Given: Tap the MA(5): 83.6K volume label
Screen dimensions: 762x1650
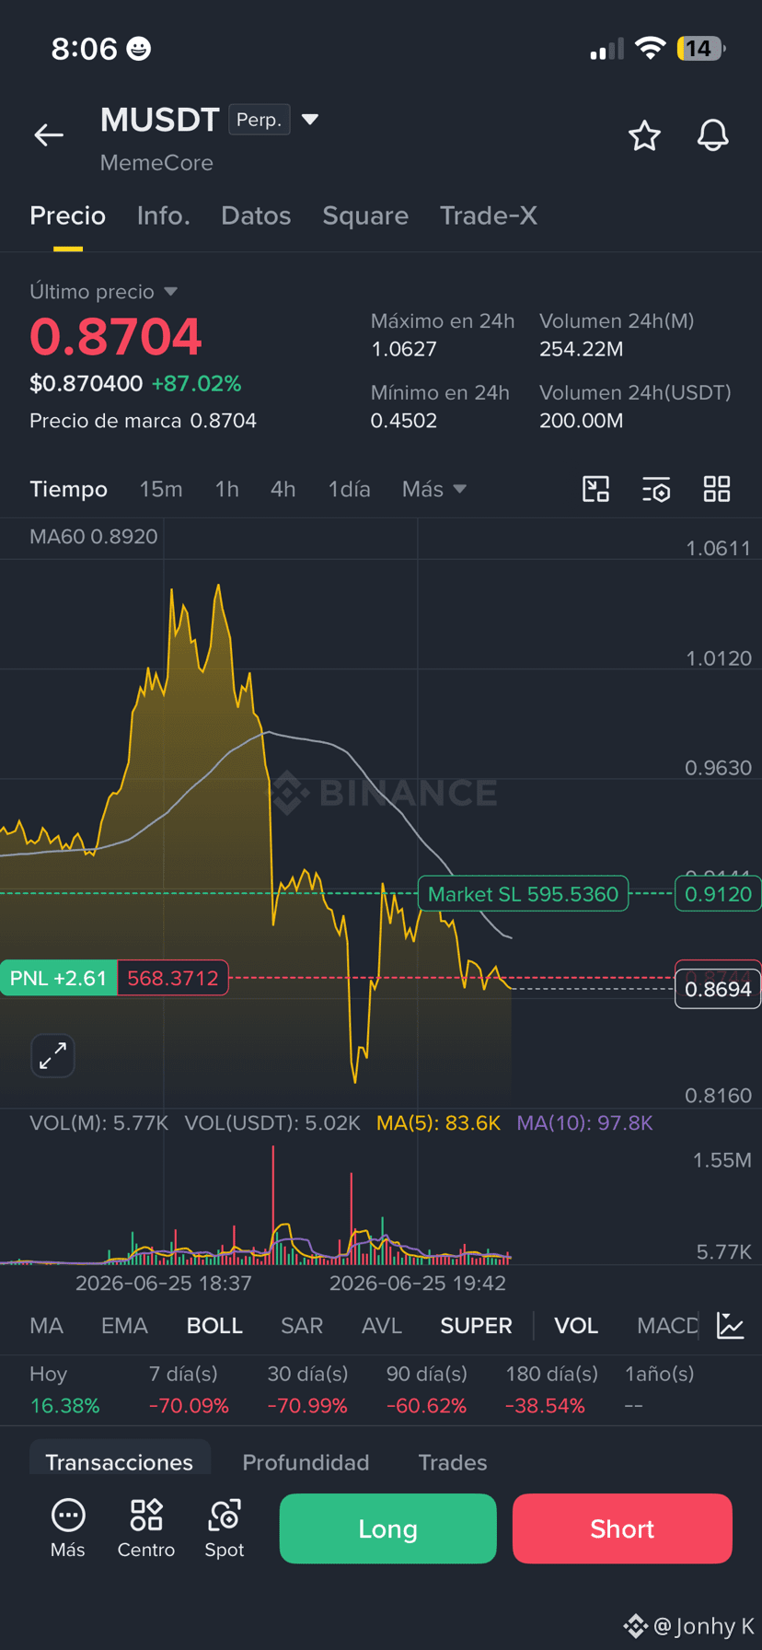Looking at the screenshot, I should (x=438, y=1122).
